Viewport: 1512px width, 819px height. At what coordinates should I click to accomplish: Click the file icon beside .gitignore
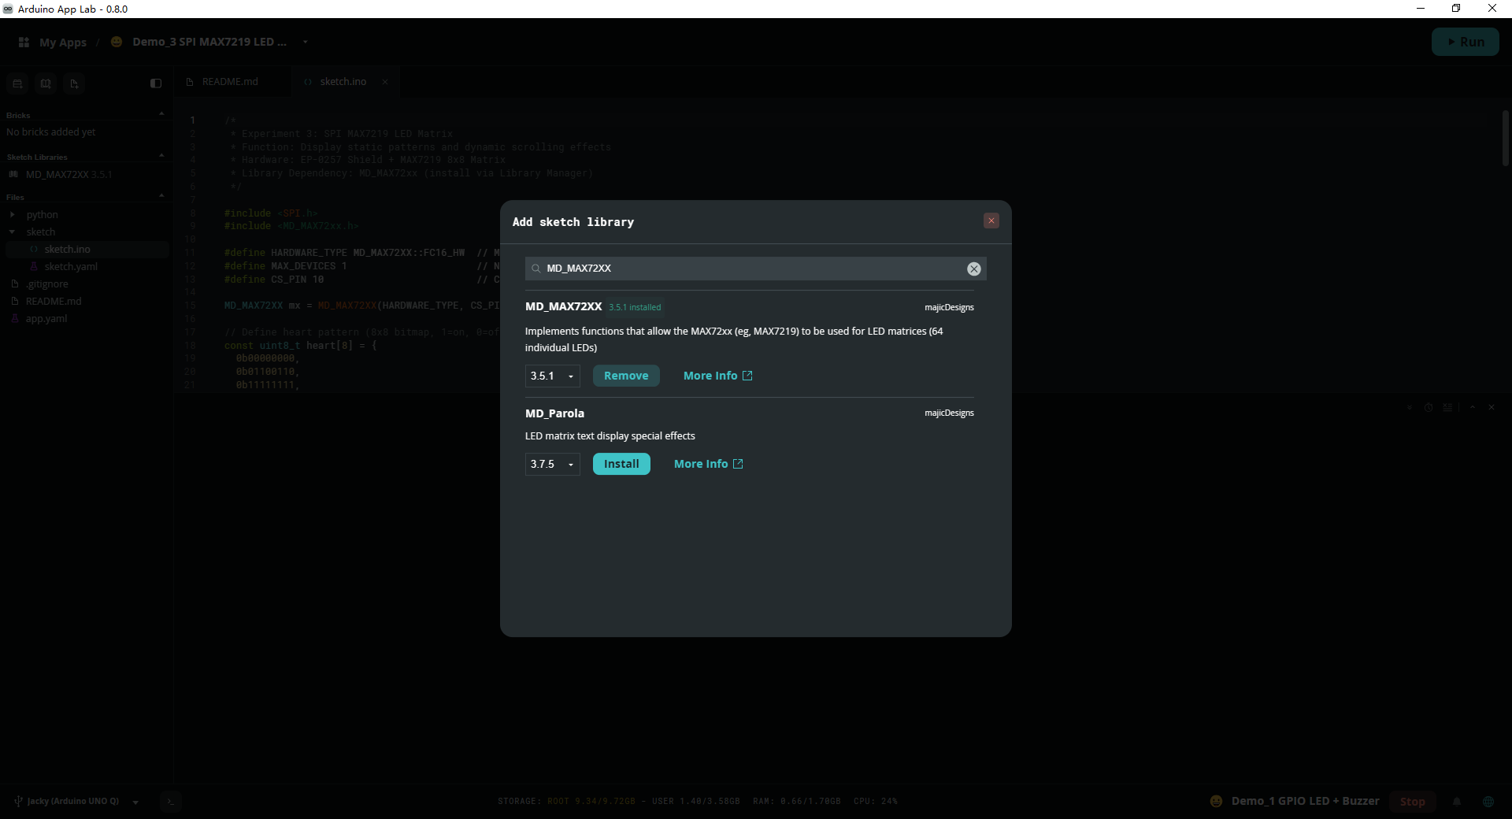coord(15,284)
